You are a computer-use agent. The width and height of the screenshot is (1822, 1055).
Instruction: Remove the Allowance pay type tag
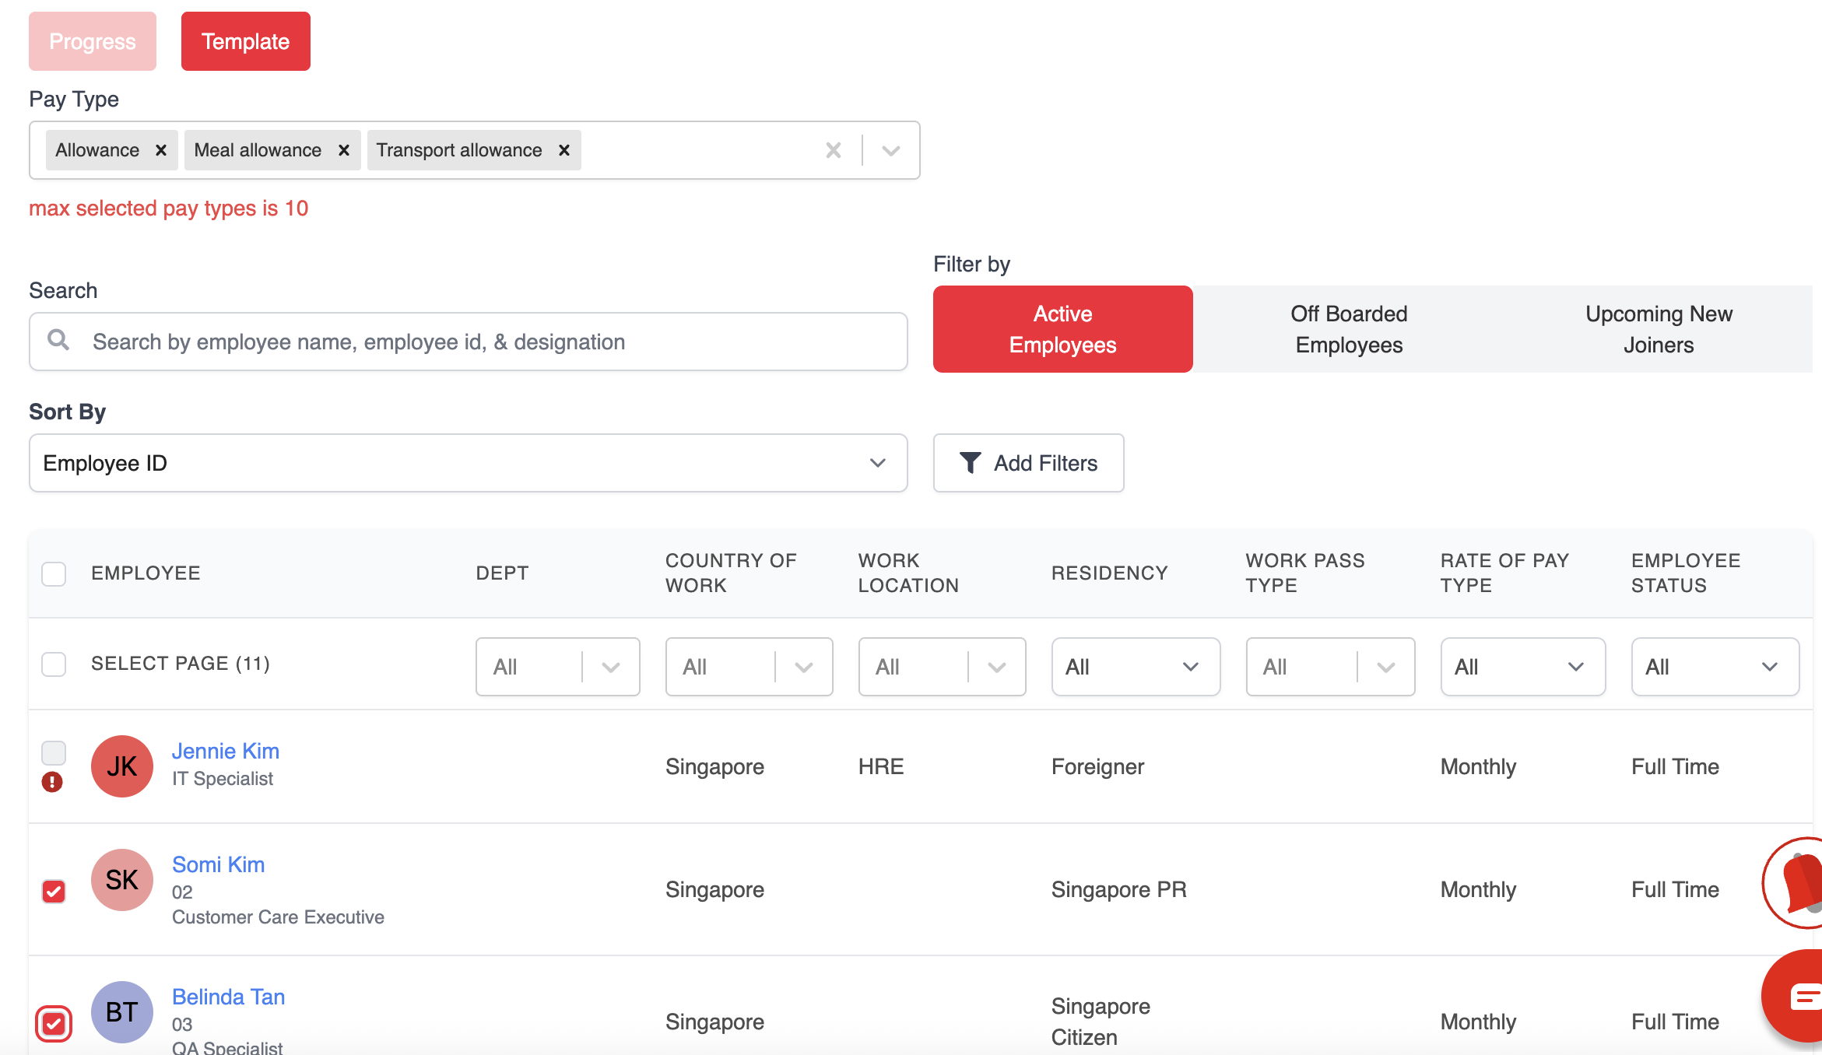click(x=161, y=150)
